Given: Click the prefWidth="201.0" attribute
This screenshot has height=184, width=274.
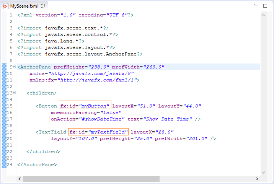Looking at the screenshot, I should click(x=181, y=138).
